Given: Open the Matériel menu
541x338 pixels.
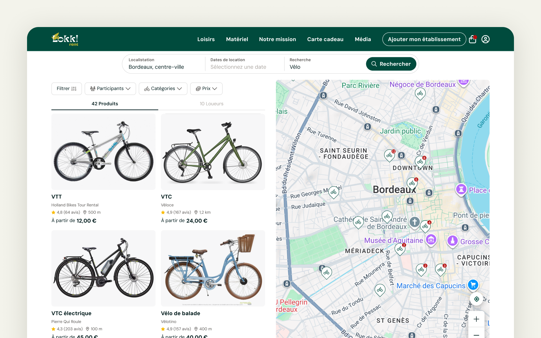Looking at the screenshot, I should click(237, 39).
